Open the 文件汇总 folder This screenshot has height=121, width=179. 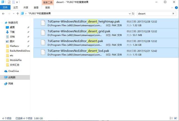click(x=14, y=65)
